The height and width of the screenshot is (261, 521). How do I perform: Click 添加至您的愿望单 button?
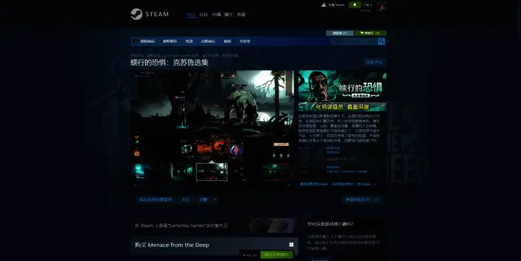pos(155,199)
